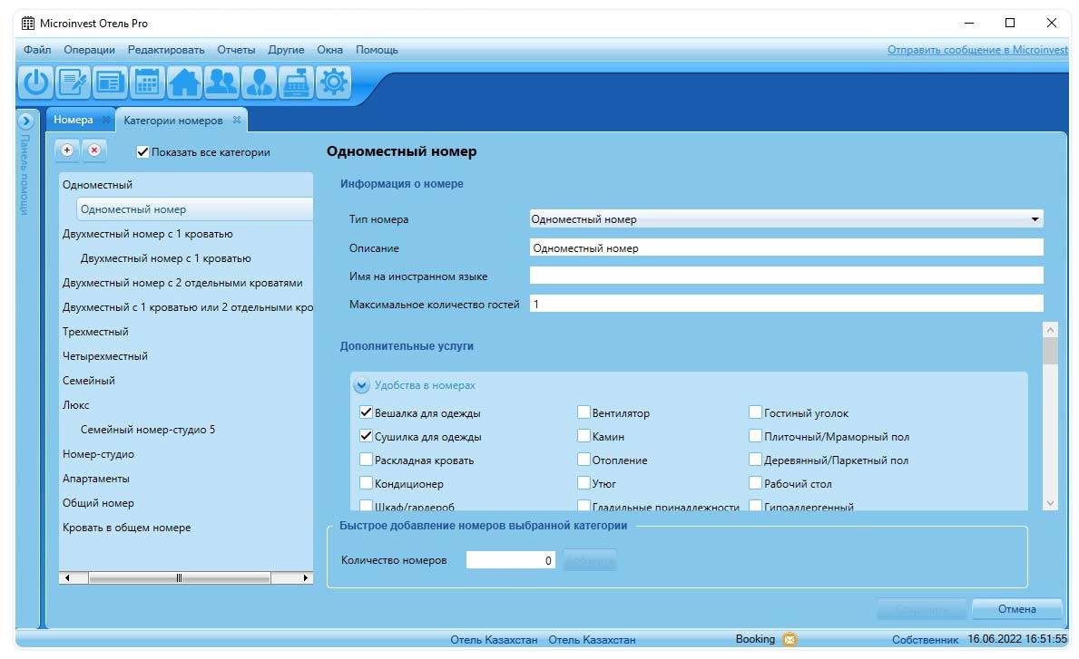Open the cash register toolbar icon
Image resolution: width=1079 pixels, height=659 pixels.
tap(296, 83)
